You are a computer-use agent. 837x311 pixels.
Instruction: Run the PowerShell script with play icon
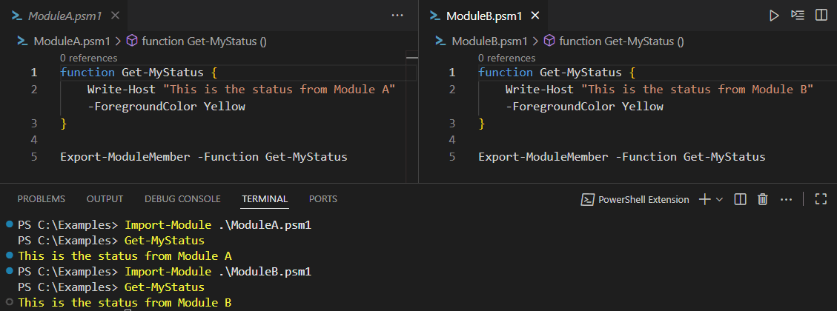(774, 16)
